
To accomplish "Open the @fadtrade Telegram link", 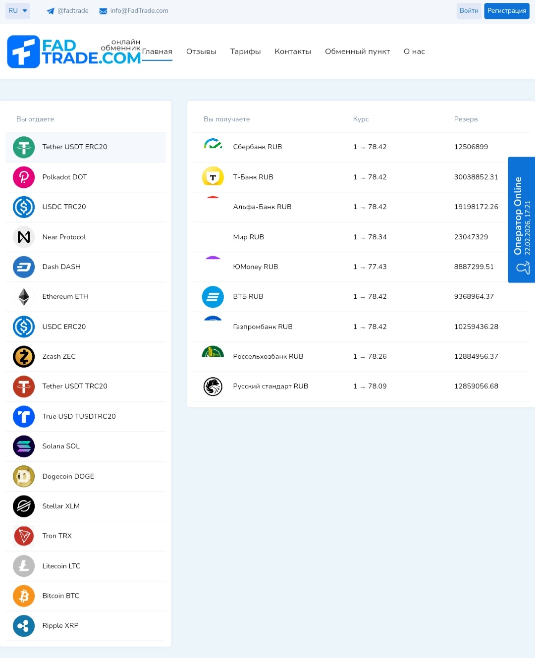I will (73, 11).
